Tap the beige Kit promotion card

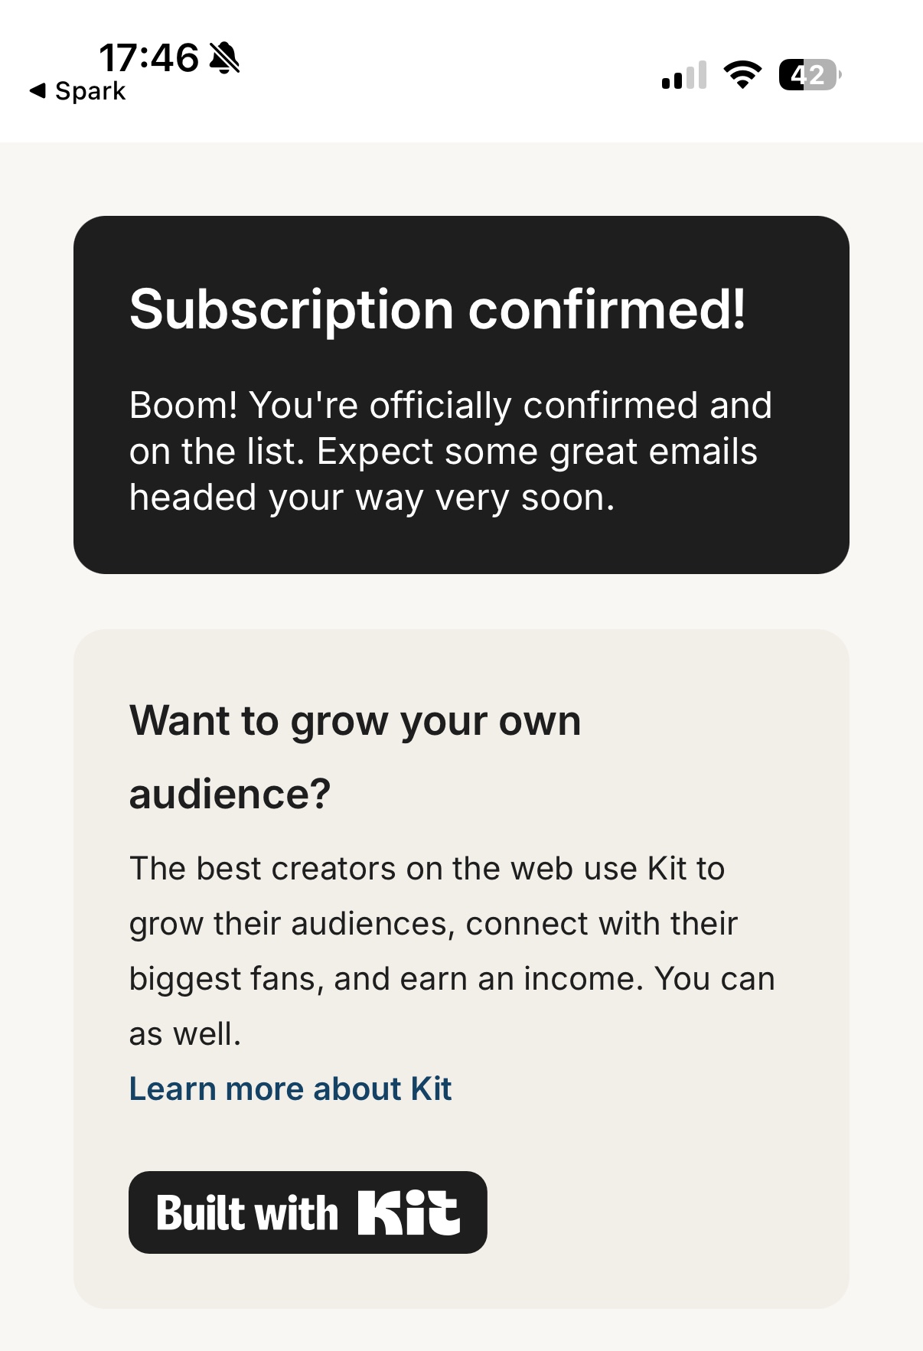(x=461, y=969)
